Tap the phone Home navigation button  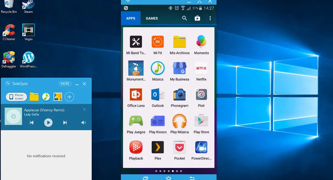click(x=168, y=178)
